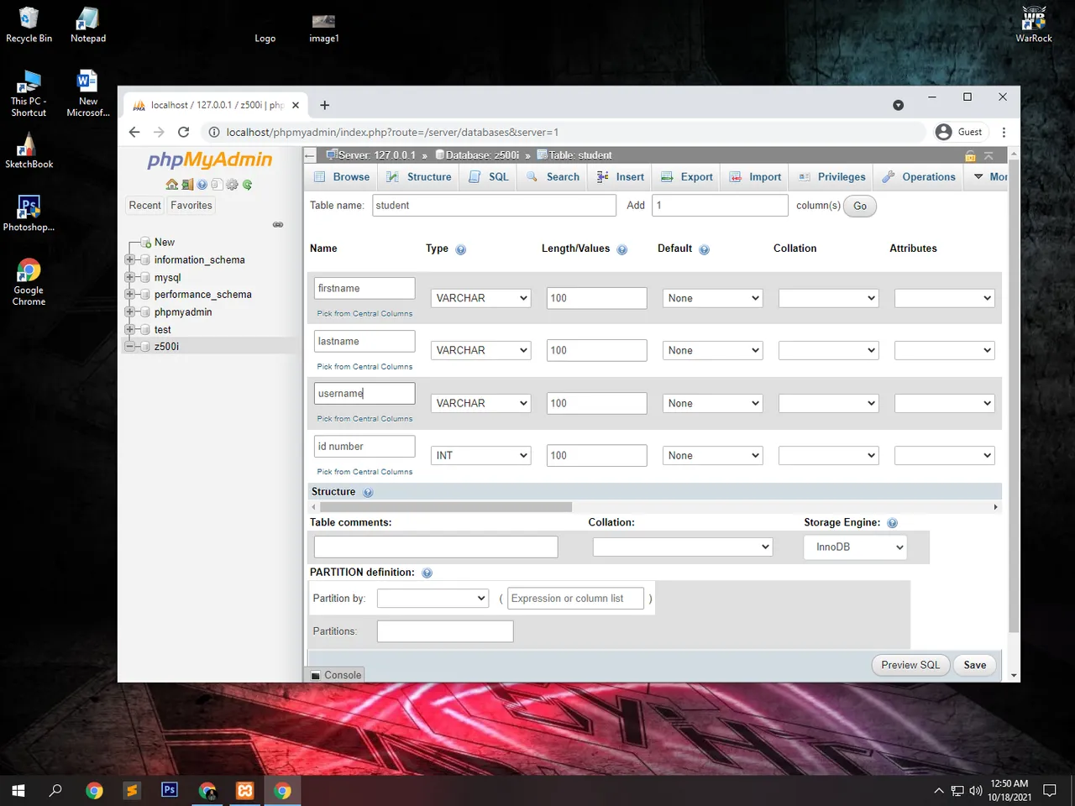This screenshot has width=1075, height=806.
Task: Open the Partition by dropdown
Action: click(433, 598)
